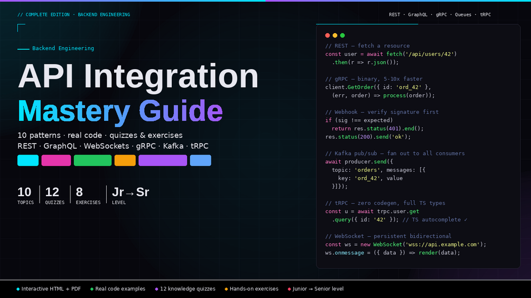The width and height of the screenshot is (531, 298).
Task: Click the 'Jr→Sr LEVEL' stat
Action: [x=131, y=195]
